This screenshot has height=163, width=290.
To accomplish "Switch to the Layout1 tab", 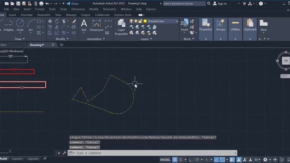I will 17,158.
